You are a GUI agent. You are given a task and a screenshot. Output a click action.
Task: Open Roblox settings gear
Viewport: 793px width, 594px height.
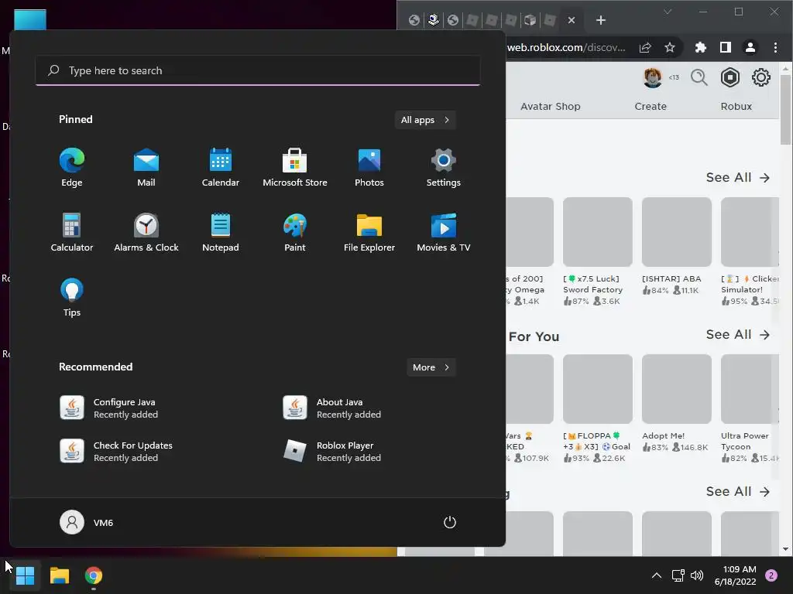click(x=760, y=78)
